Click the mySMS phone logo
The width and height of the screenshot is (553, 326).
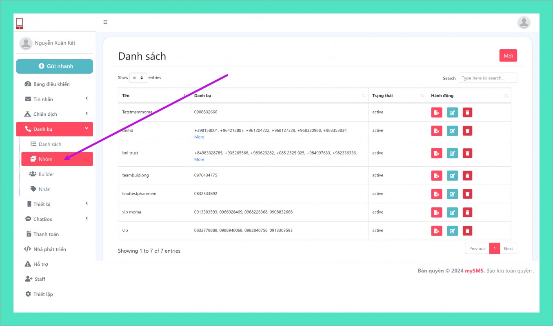pyautogui.click(x=20, y=24)
